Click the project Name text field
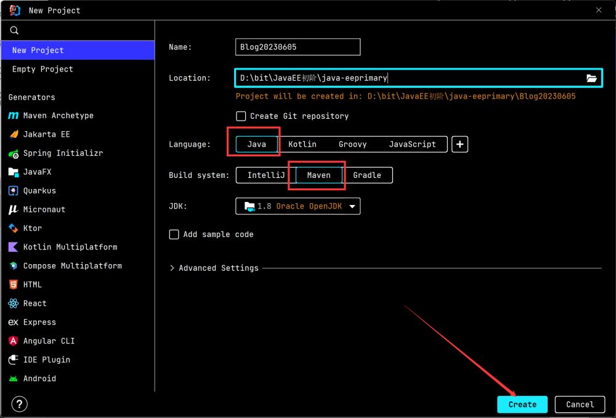The height and width of the screenshot is (418, 616). (298, 47)
